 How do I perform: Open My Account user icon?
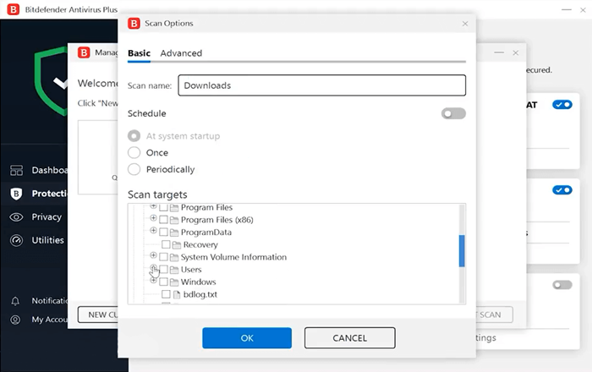[x=15, y=320]
